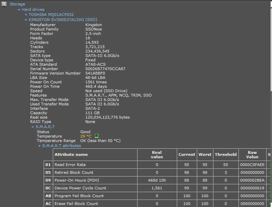
Task: Click the Manufacturer Kingston value
Action: click(x=94, y=25)
